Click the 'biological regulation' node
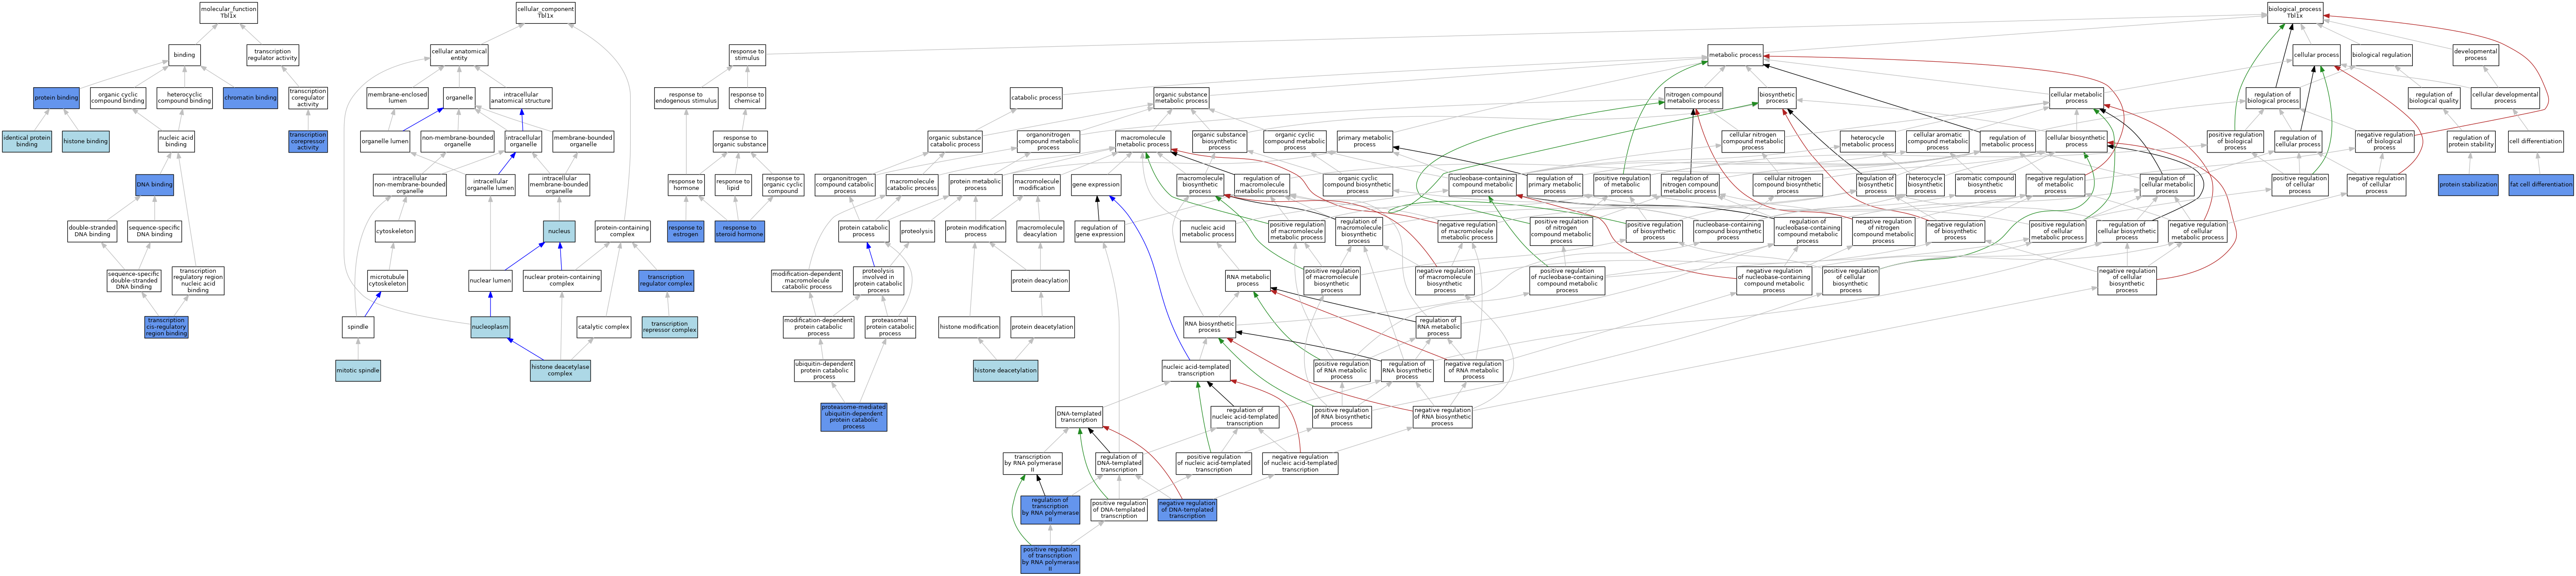The width and height of the screenshot is (2576, 576). coord(2381,55)
